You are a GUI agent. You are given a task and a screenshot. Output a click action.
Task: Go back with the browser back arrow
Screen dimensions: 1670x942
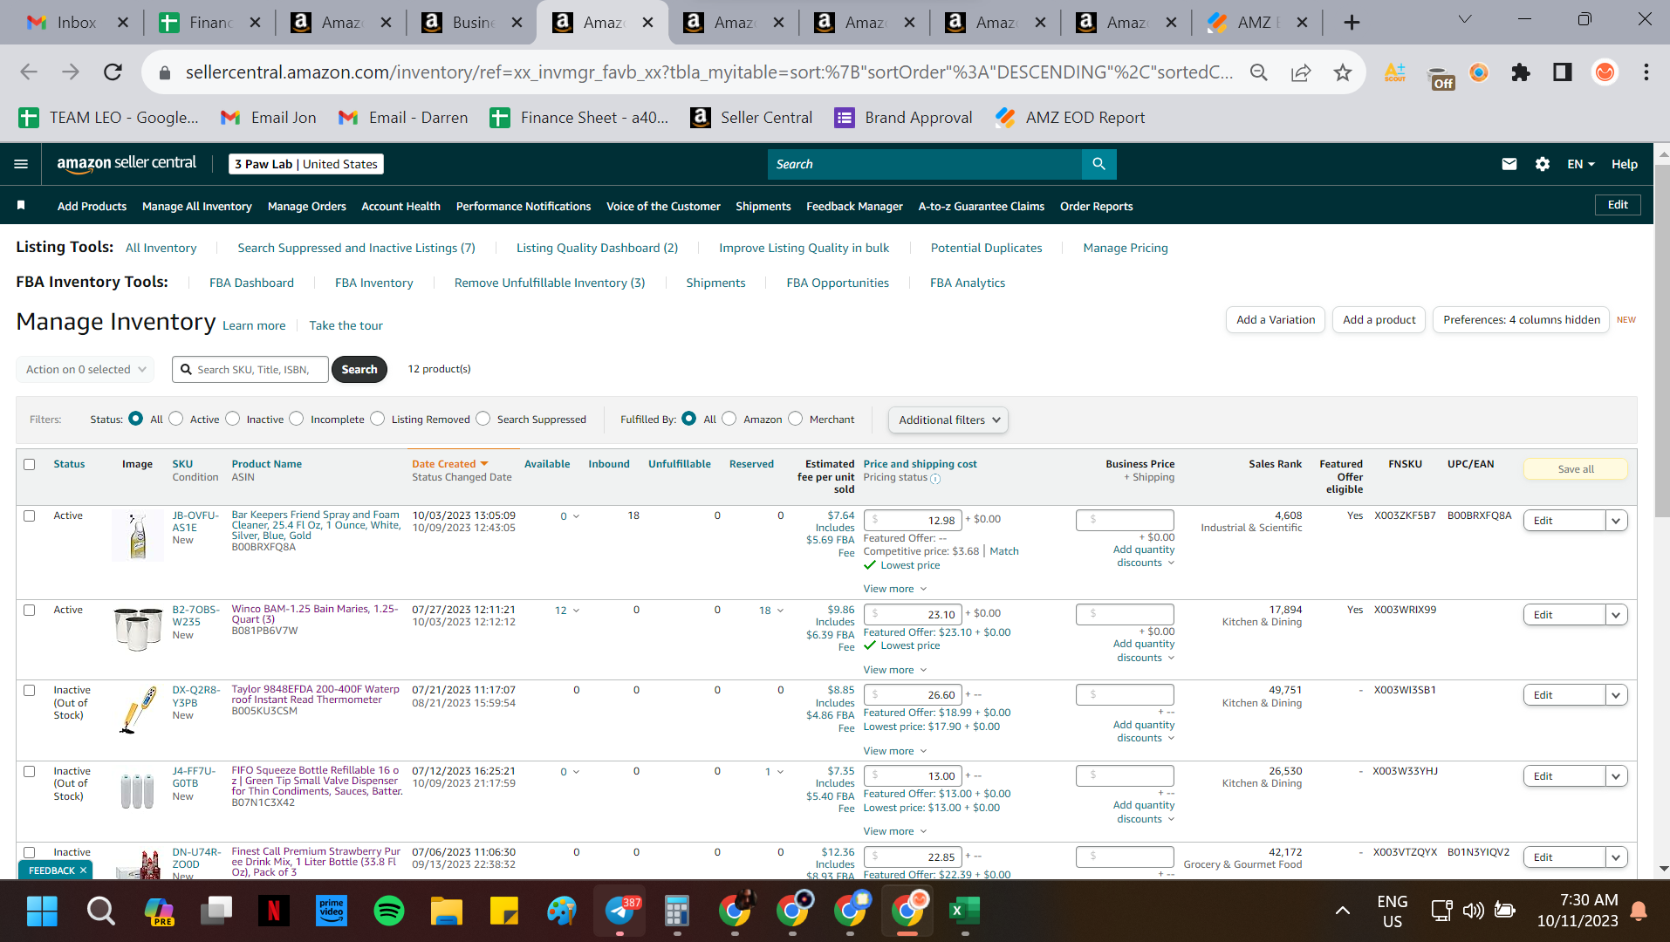pyautogui.click(x=29, y=72)
